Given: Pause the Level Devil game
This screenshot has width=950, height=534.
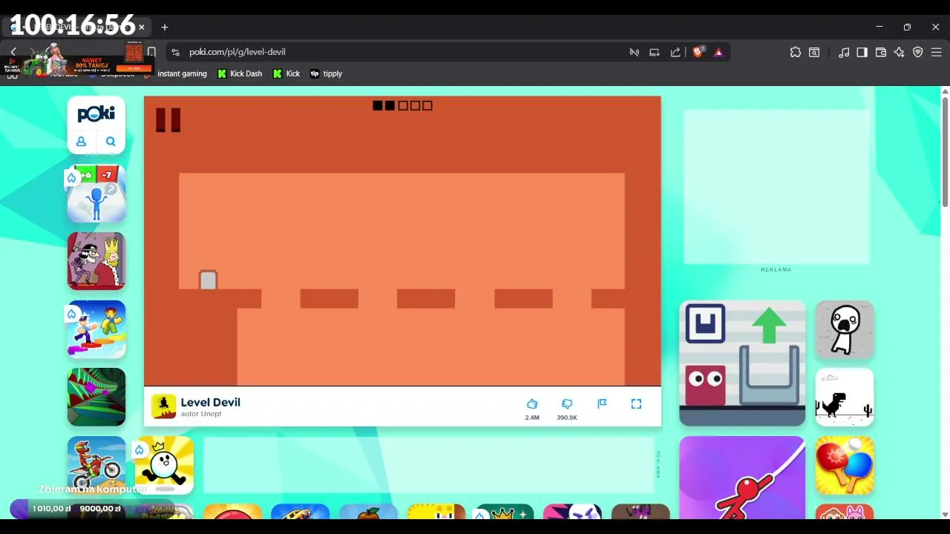Looking at the screenshot, I should pyautogui.click(x=168, y=120).
